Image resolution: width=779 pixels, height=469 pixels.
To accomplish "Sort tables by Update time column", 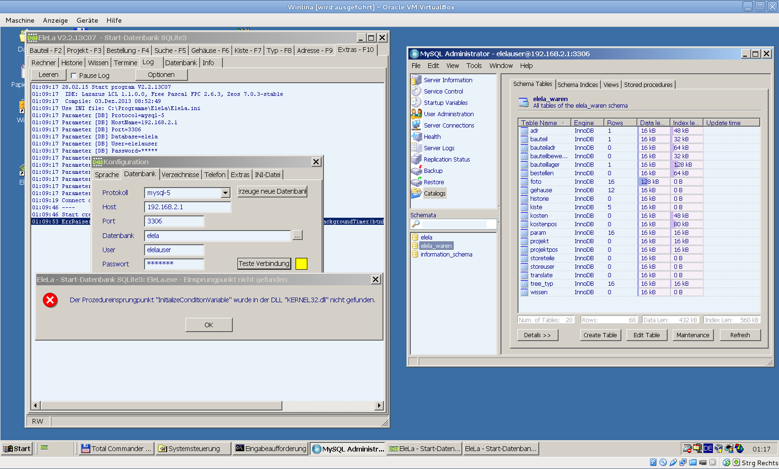I will [731, 123].
